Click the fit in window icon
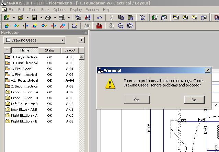Image resolution: width=219 pixels, height=152 pixels. tap(130, 26)
